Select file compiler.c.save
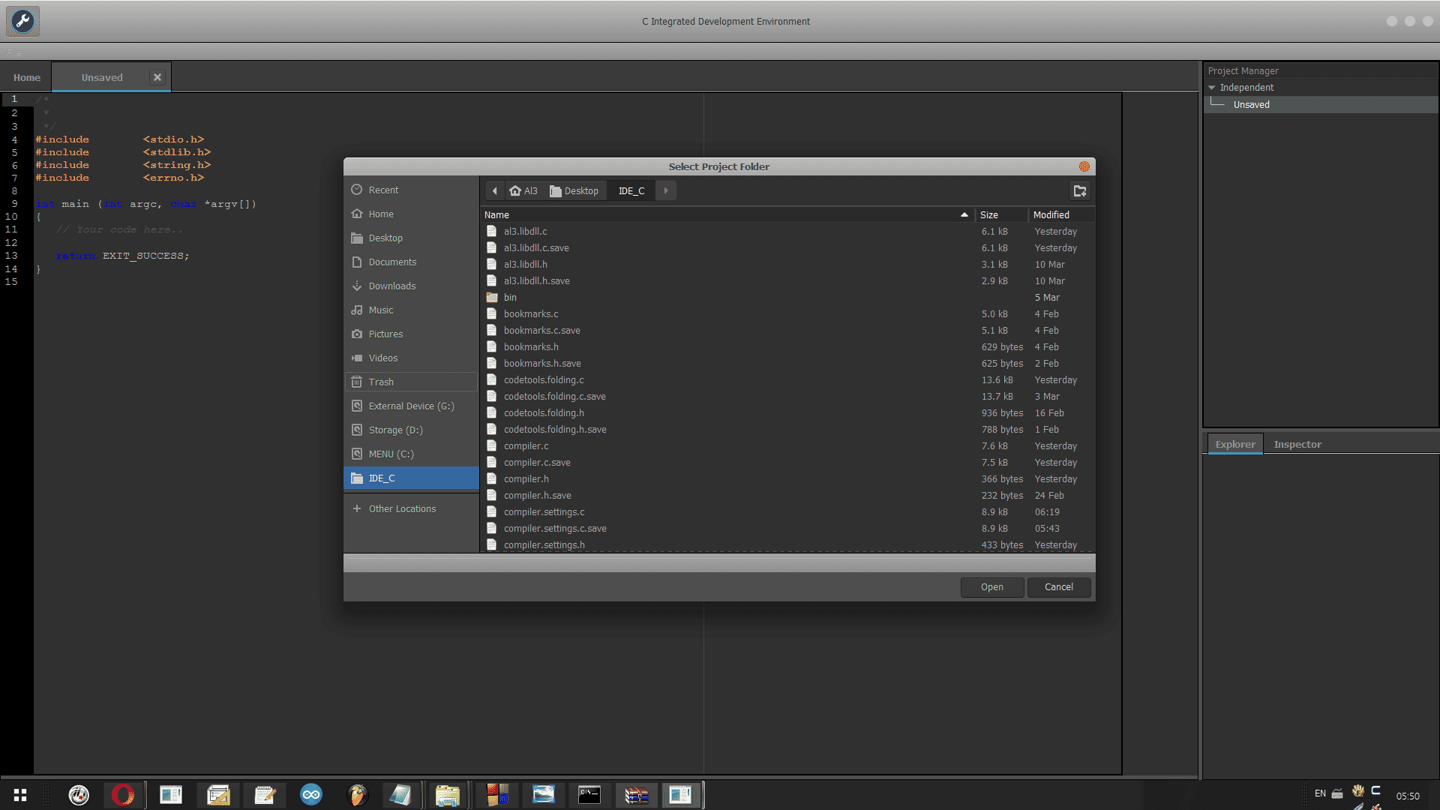The image size is (1440, 810). [787, 463]
